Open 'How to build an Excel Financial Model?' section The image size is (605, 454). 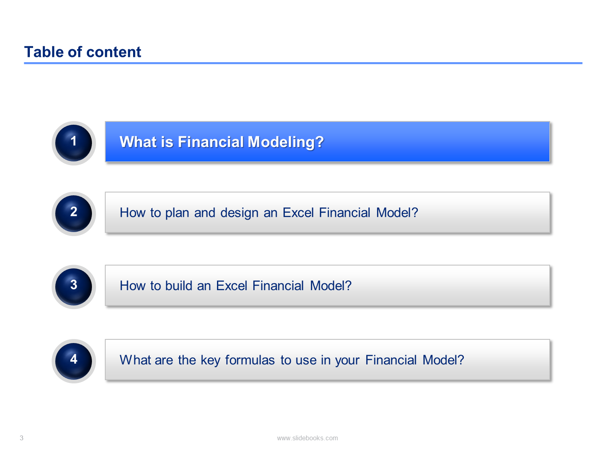pyautogui.click(x=328, y=285)
